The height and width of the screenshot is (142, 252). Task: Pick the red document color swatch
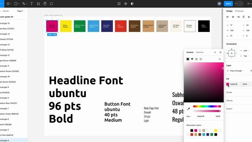click(x=192, y=135)
